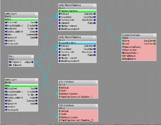This screenshot has height=125, width=161.
Task: Click Used output port arrow on Grunt NK2
Action: coord(37,38)
